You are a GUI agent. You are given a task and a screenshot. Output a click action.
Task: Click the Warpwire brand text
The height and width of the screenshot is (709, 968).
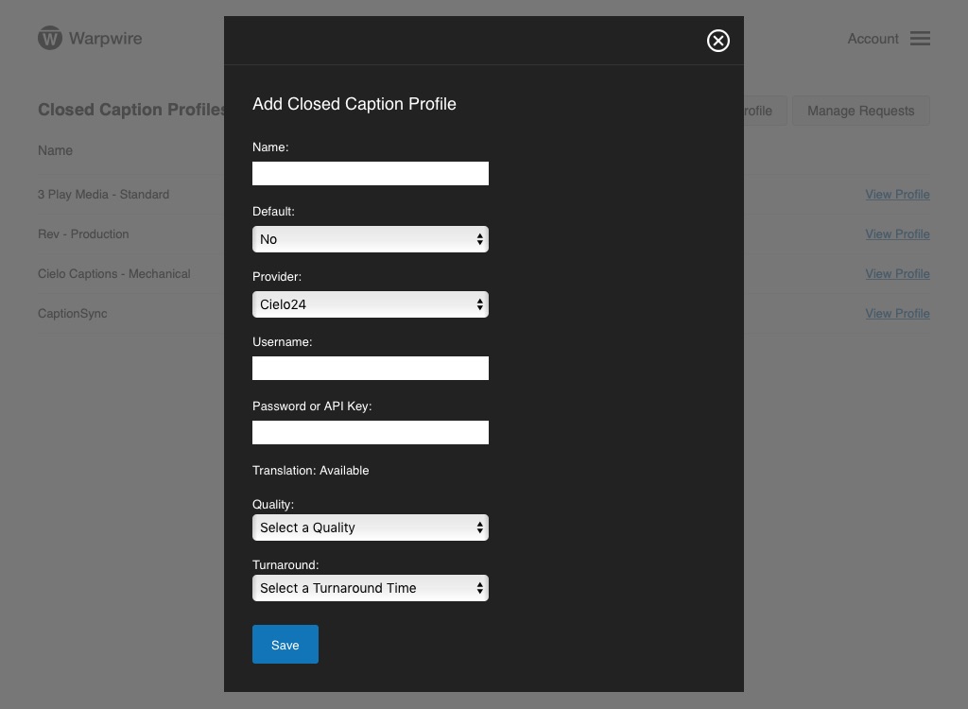106,39
